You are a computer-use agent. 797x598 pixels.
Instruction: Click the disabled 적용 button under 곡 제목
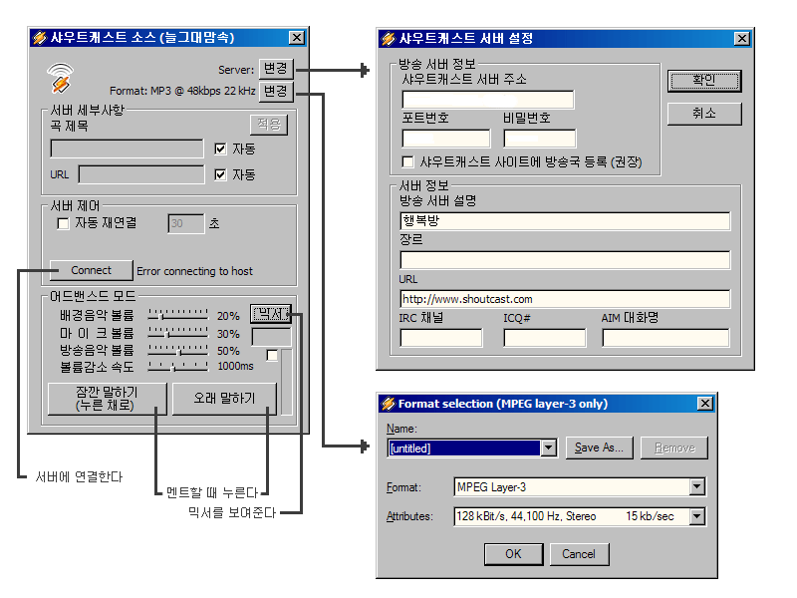point(269,125)
